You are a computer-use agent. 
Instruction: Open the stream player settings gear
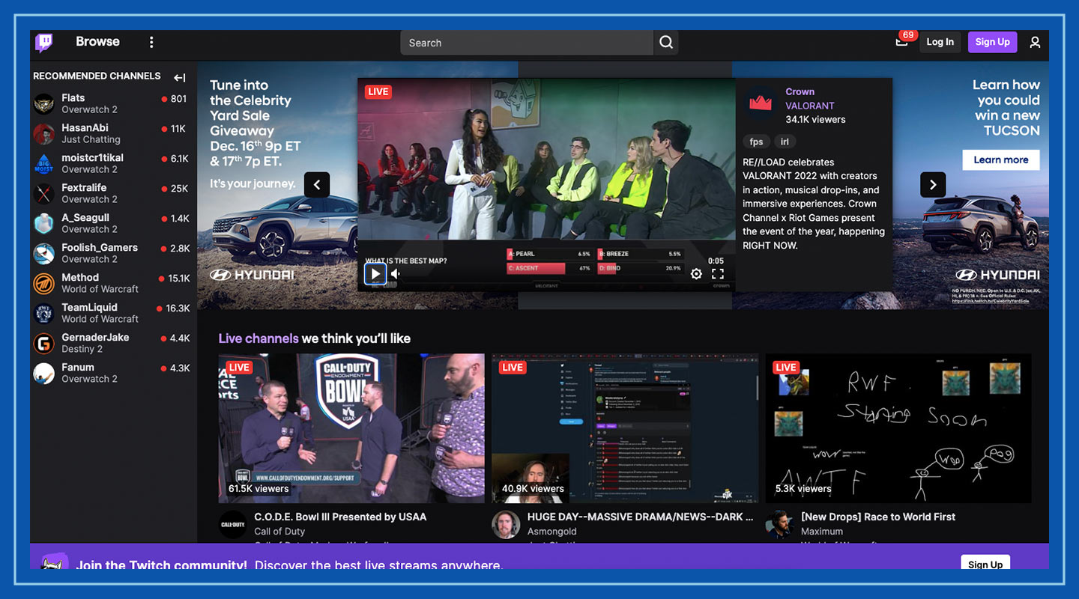click(697, 273)
